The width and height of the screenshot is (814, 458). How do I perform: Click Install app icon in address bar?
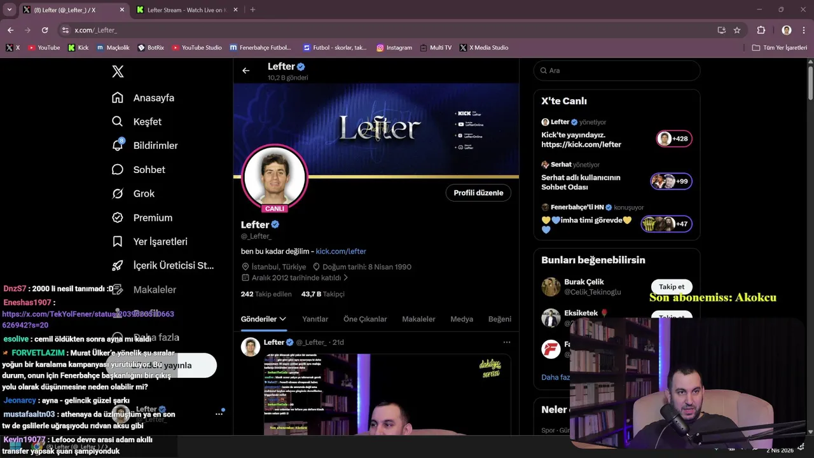click(x=721, y=30)
